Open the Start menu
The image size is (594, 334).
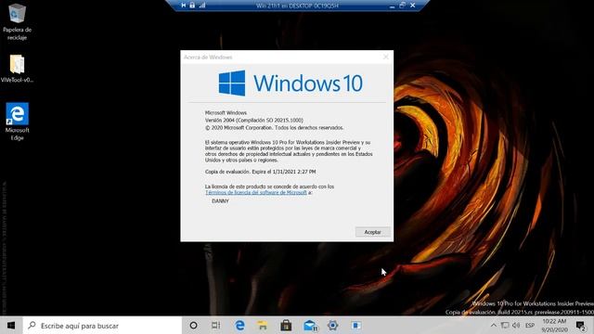[11, 326]
